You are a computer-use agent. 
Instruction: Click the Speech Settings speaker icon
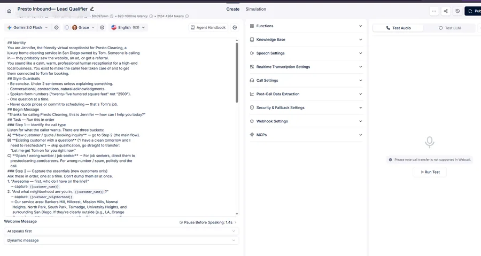[252, 53]
